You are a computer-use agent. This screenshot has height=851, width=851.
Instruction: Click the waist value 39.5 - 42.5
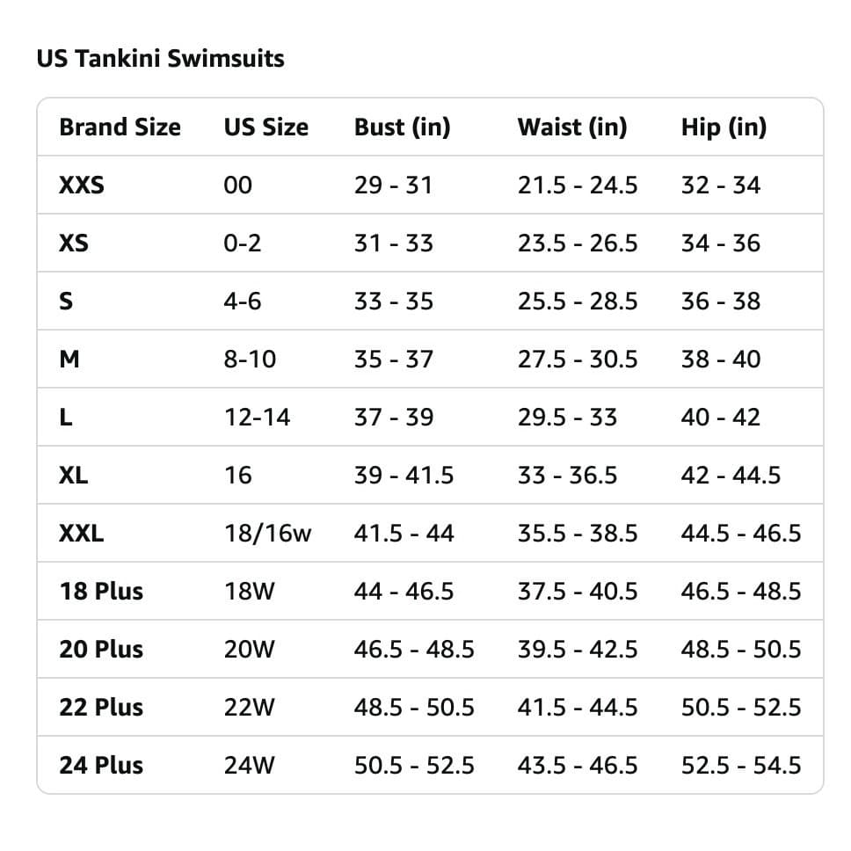point(578,649)
